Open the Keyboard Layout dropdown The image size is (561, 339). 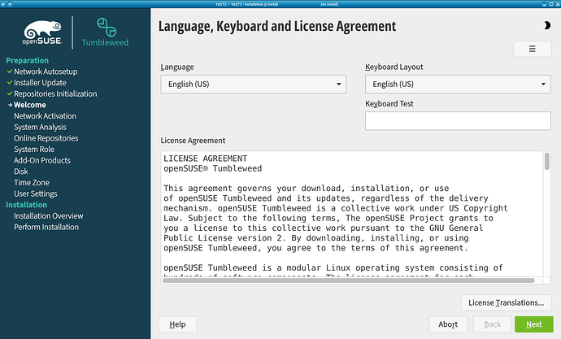click(x=458, y=84)
